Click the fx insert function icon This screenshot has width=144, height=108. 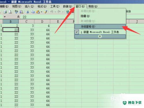[x=18, y=17]
